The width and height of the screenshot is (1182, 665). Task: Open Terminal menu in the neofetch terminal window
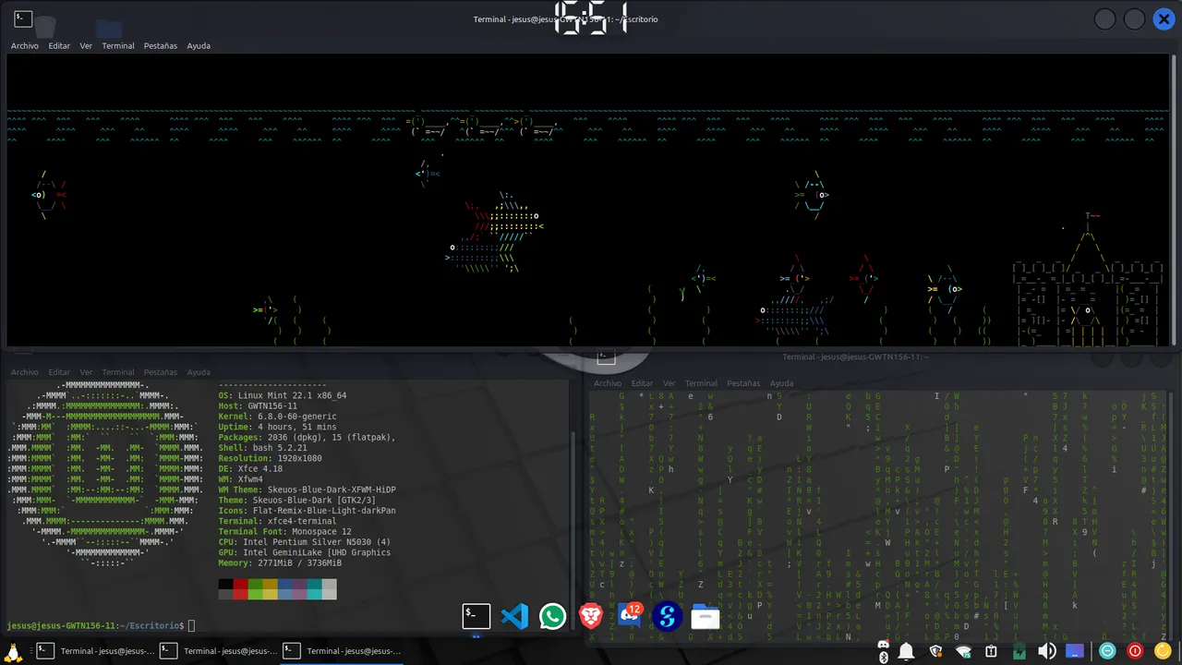pos(118,372)
